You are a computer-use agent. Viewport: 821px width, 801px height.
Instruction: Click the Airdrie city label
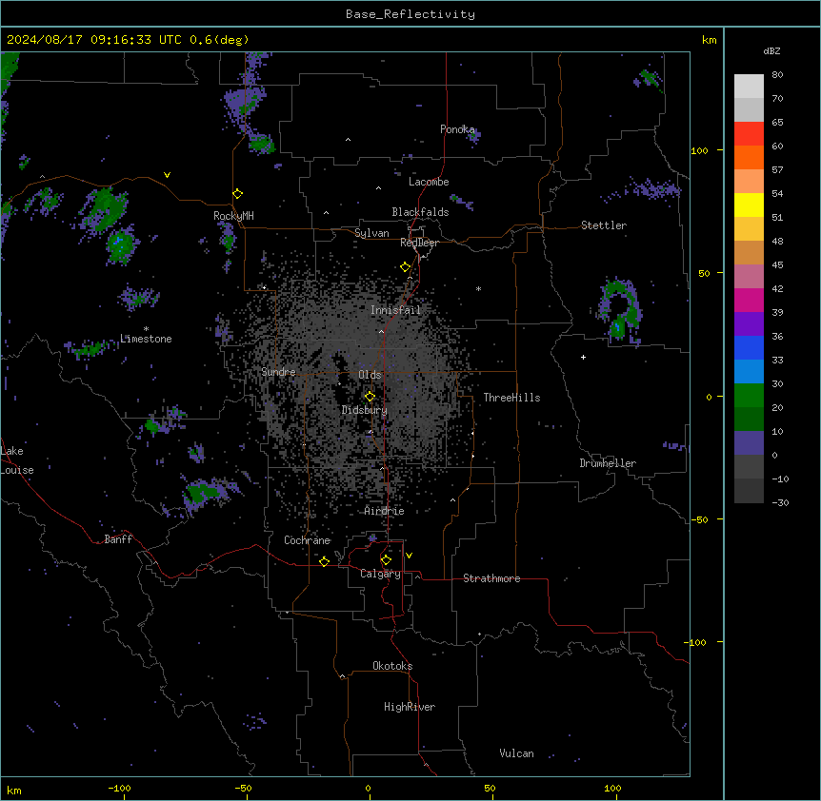pyautogui.click(x=385, y=511)
